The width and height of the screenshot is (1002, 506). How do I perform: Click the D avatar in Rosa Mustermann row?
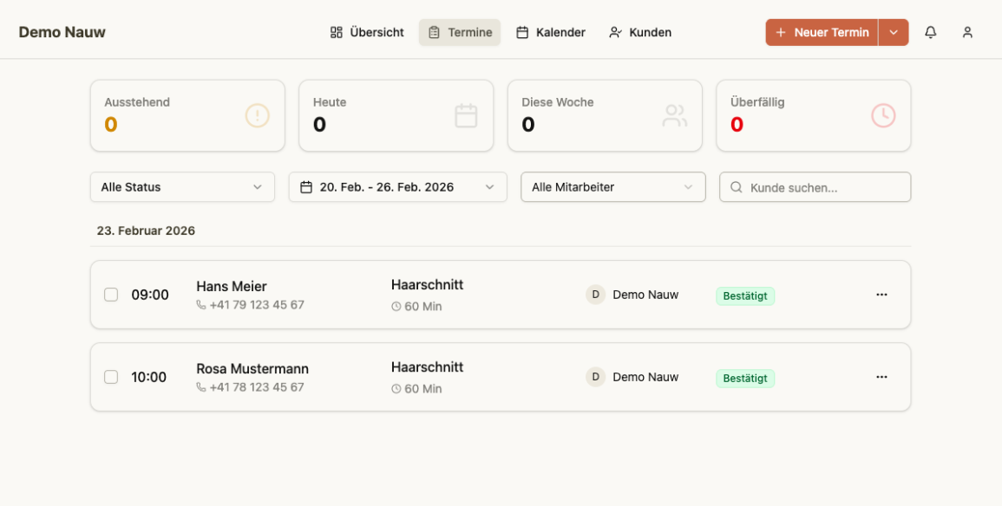pyautogui.click(x=596, y=377)
